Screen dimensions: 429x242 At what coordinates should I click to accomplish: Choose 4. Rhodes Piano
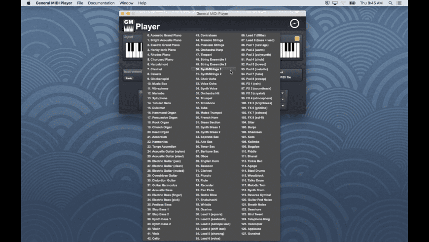point(159,55)
